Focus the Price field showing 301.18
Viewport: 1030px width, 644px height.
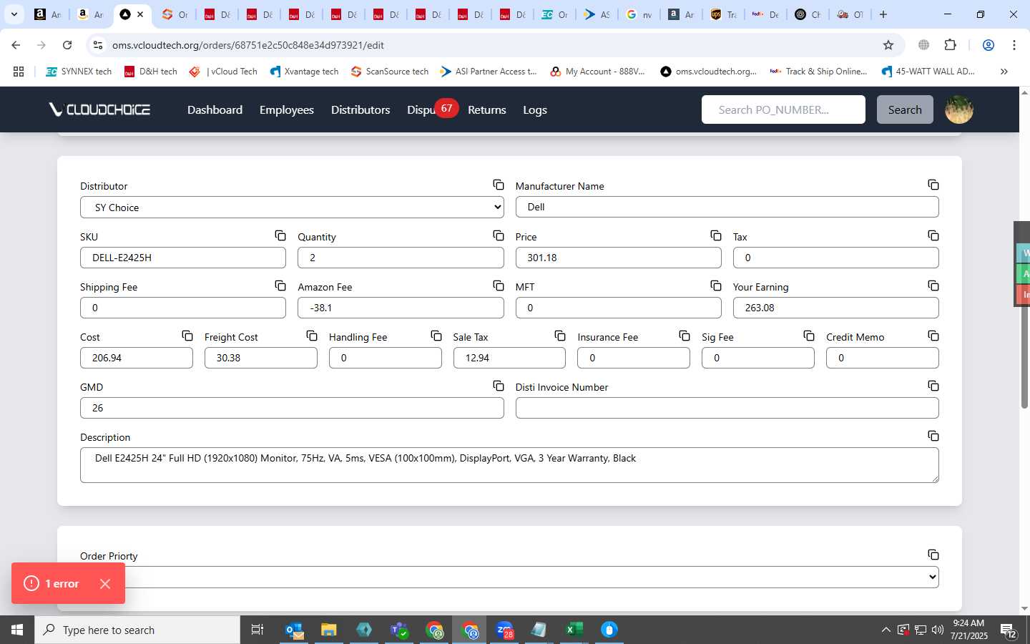coord(619,258)
